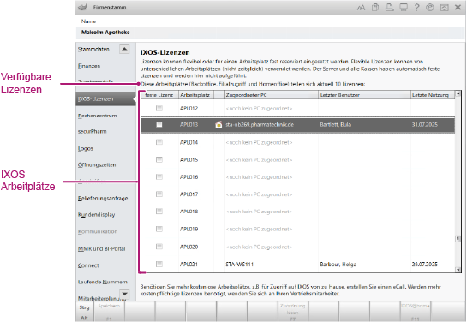Click the monitor icon in title bar
This screenshot has height=322, width=467.
[404, 7]
